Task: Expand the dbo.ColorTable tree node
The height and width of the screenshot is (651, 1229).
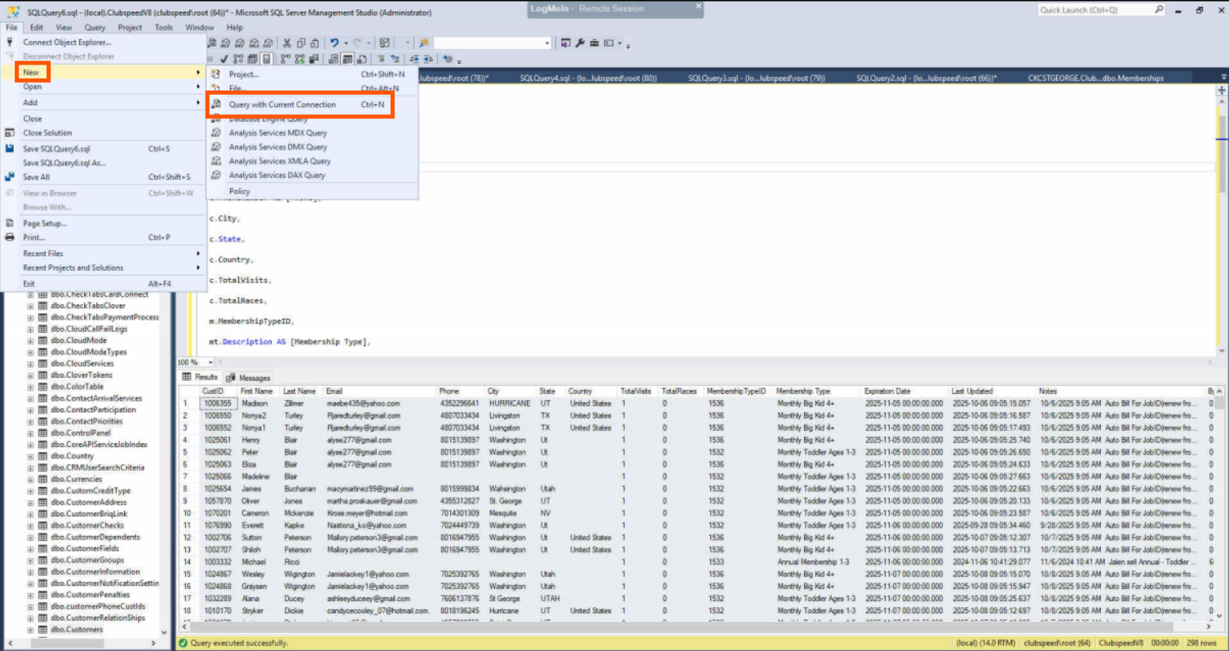Action: pos(30,387)
